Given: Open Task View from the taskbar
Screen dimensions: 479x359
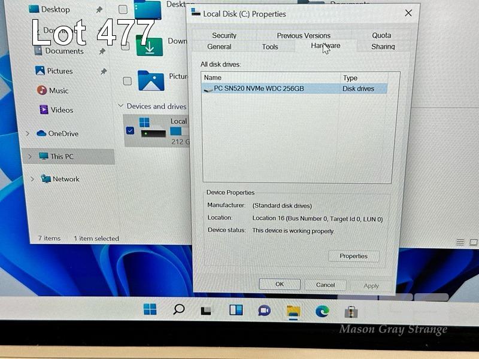Looking at the screenshot, I should point(207,311).
